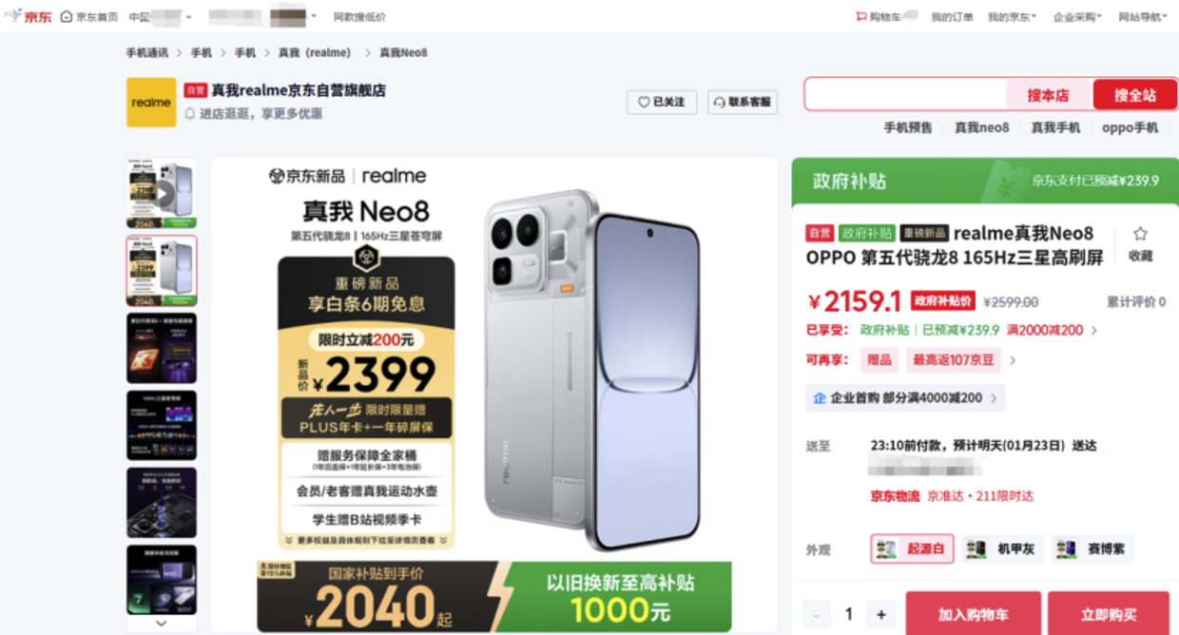Select the 机甲灰 color option

pos(1002,548)
